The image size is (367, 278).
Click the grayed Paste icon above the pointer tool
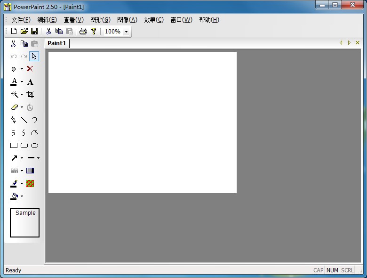click(34, 44)
